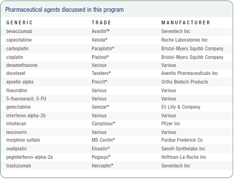Click the Avastin trade name
This screenshot has width=234, height=179.
click(x=101, y=31)
